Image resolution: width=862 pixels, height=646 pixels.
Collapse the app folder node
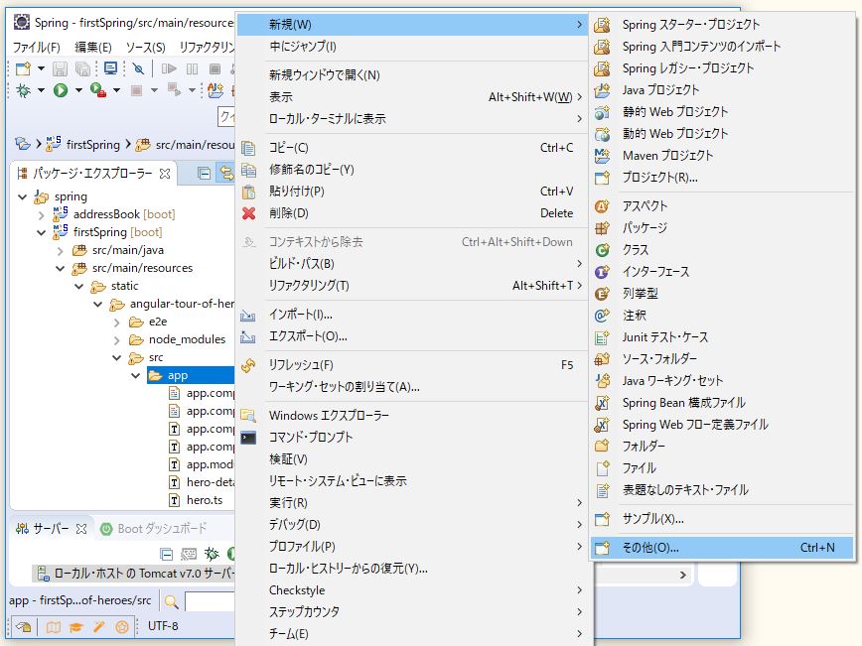click(136, 376)
